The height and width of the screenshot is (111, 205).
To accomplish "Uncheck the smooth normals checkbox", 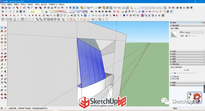I will pos(172,77).
